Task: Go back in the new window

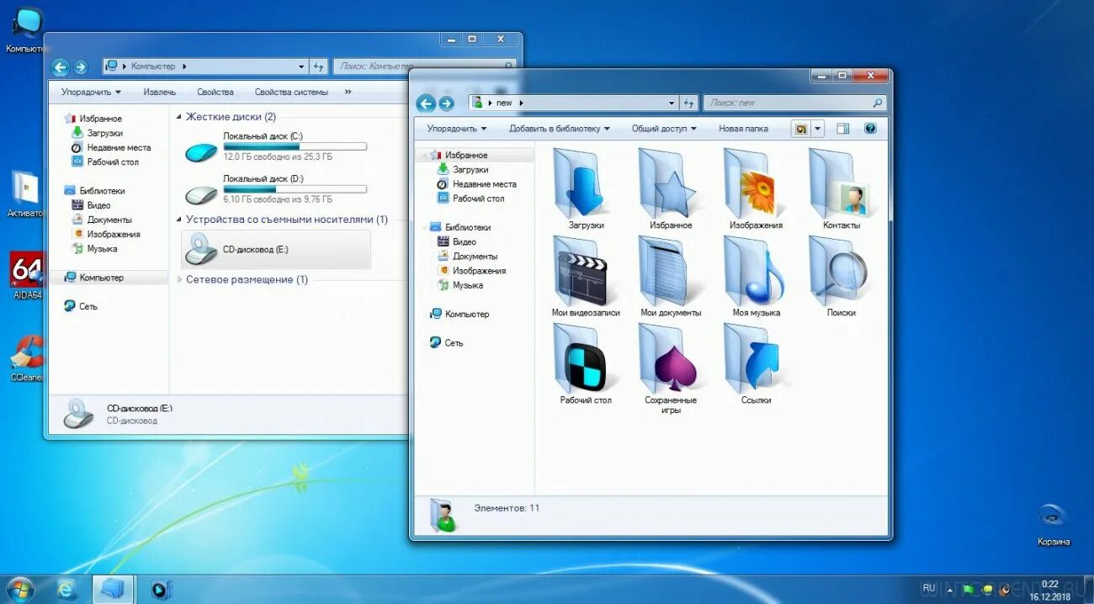Action: coord(426,103)
